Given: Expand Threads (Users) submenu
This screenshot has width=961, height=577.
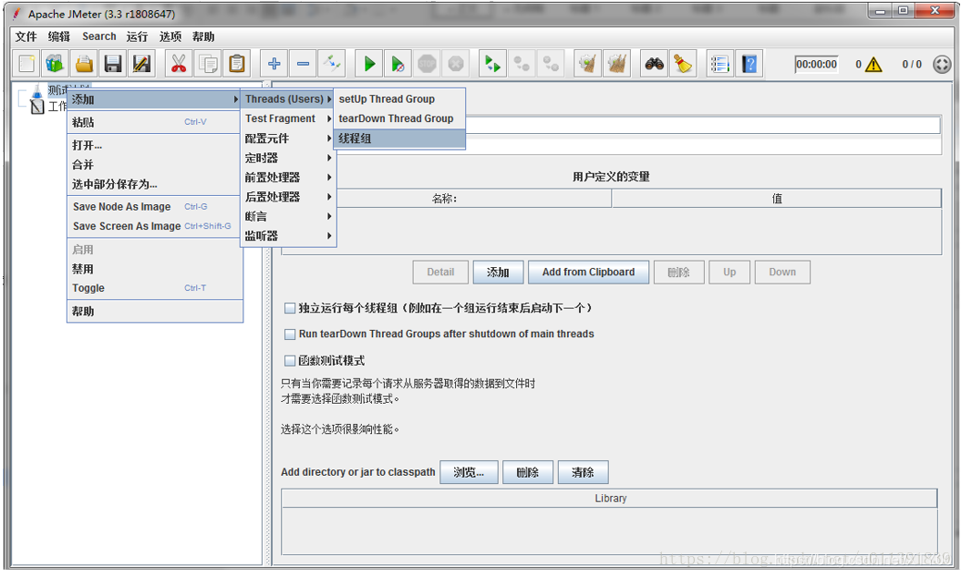Looking at the screenshot, I should coord(288,99).
